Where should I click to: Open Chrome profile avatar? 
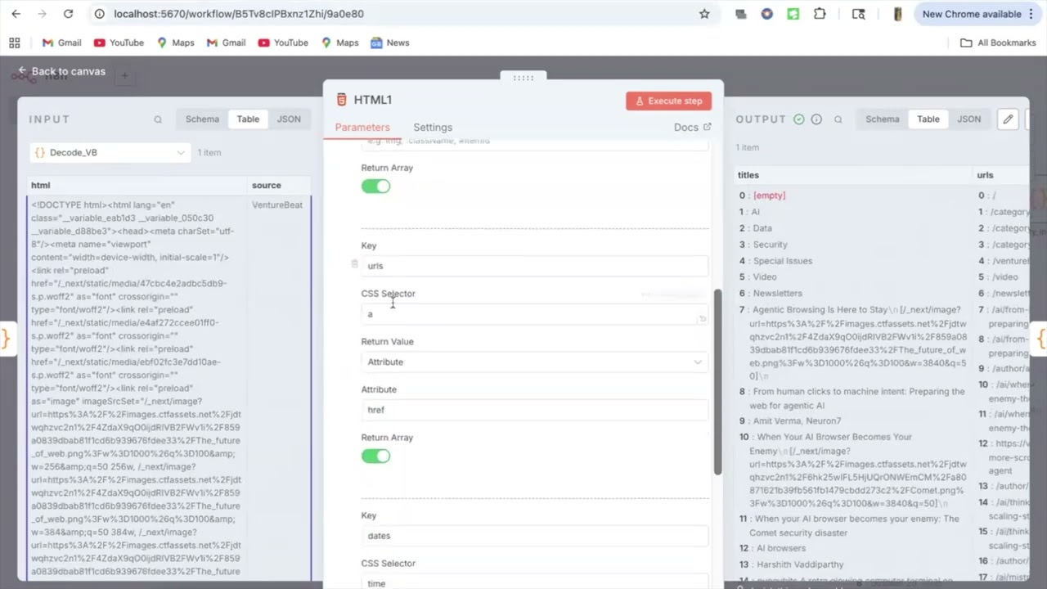(x=897, y=14)
